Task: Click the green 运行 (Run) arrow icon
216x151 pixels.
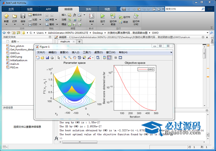Action: [102, 16]
